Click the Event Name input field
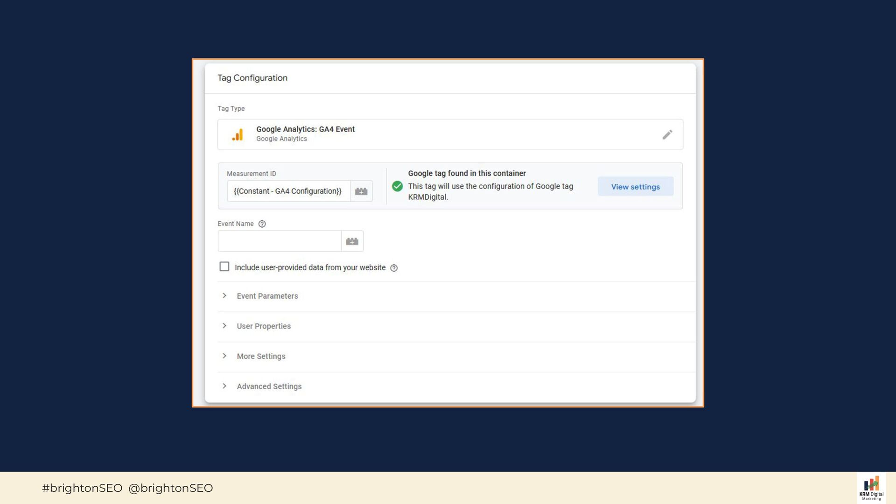Viewport: 896px width, 504px height. [x=279, y=241]
